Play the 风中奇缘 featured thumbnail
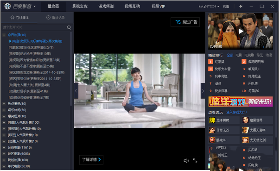The image size is (280, 171). click(241, 31)
